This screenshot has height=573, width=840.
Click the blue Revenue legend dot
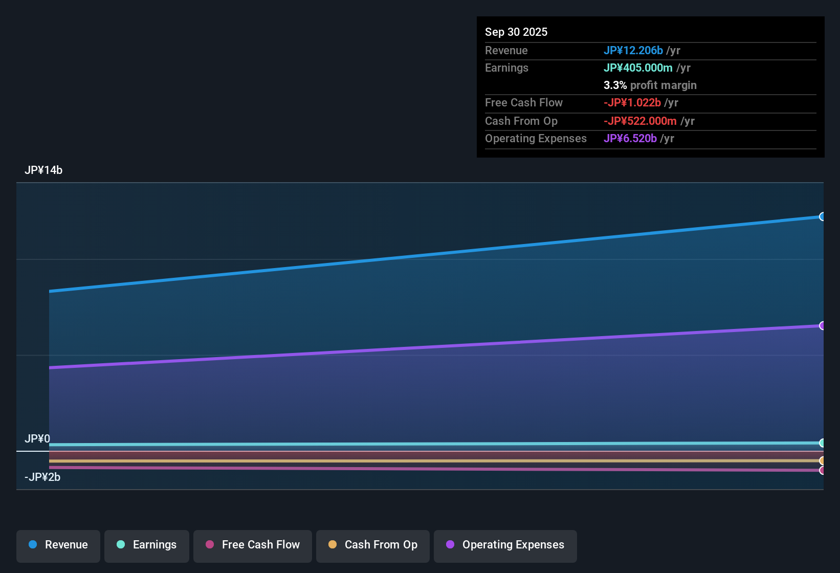[x=33, y=544]
